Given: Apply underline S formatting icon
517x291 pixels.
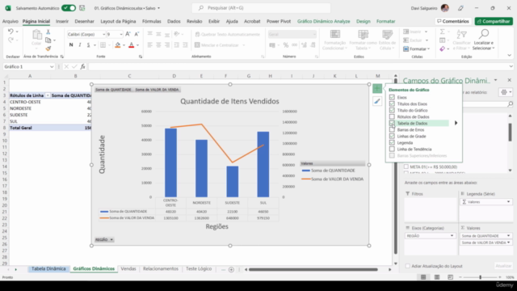Looking at the screenshot, I should [x=88, y=45].
